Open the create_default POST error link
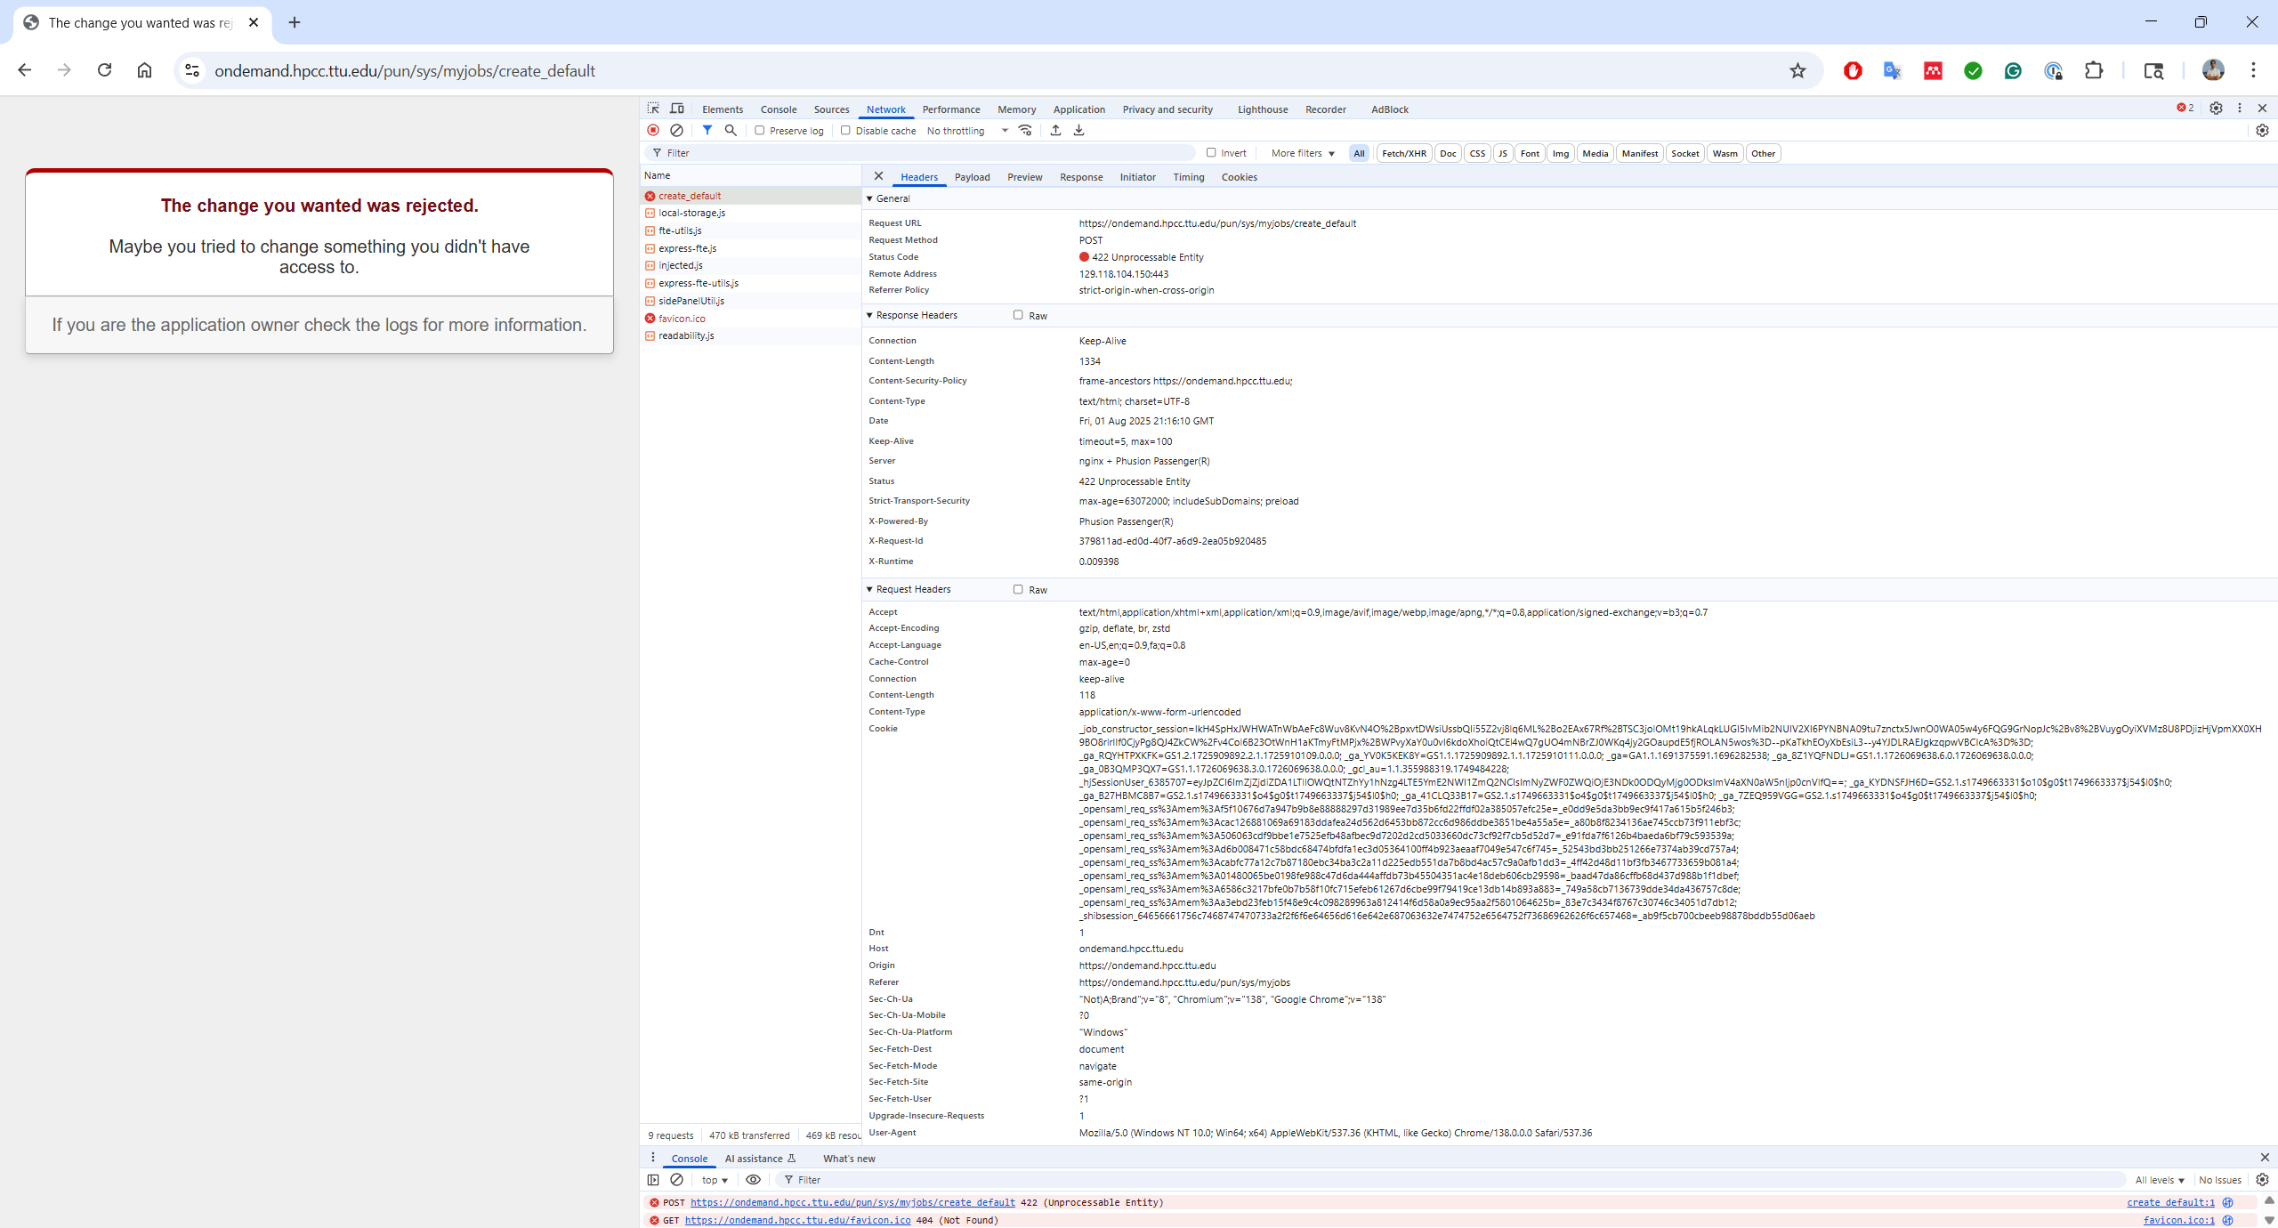Viewport: 2278px width, 1228px height. pos(852,1202)
